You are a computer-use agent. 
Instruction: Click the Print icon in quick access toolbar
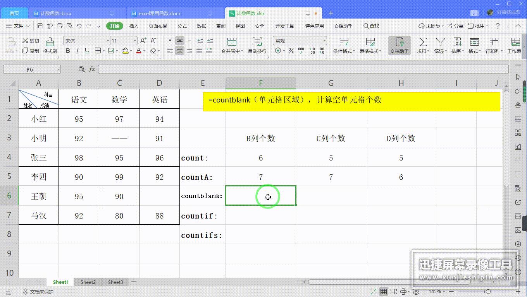[60, 26]
